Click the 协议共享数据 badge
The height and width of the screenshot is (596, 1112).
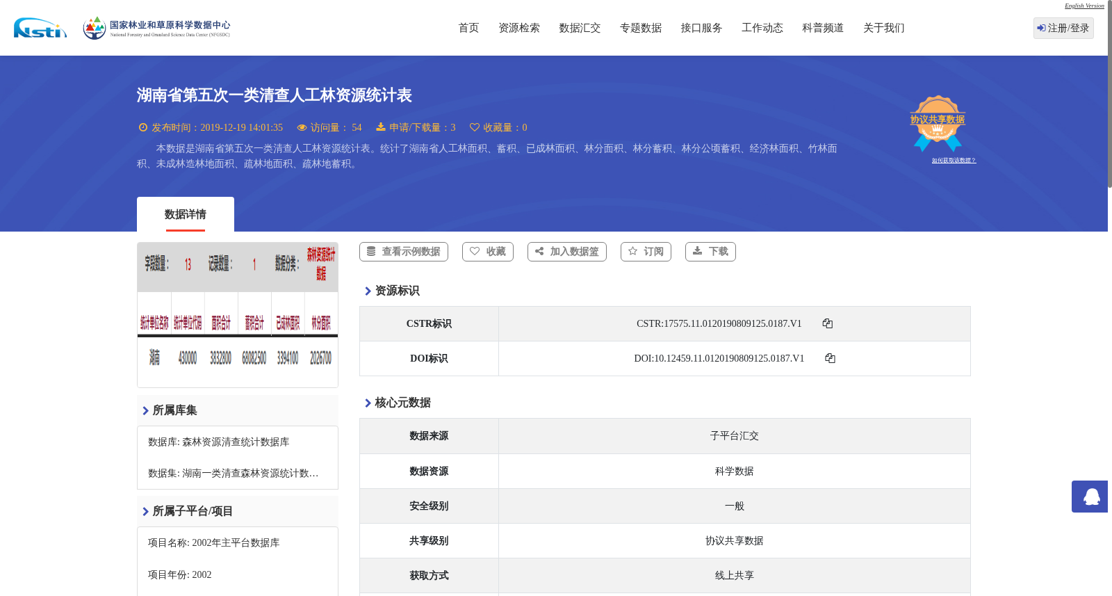[x=938, y=123]
